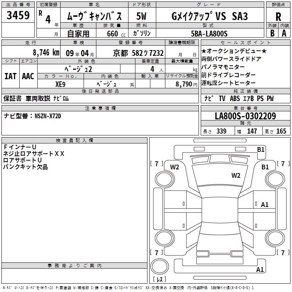
Task: Click the interior grade A cell
Action: coord(284,33)
